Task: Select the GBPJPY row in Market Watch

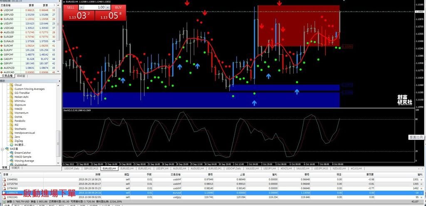Action: tap(28, 64)
